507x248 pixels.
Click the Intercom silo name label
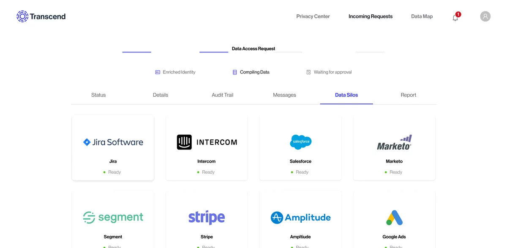pyautogui.click(x=207, y=161)
